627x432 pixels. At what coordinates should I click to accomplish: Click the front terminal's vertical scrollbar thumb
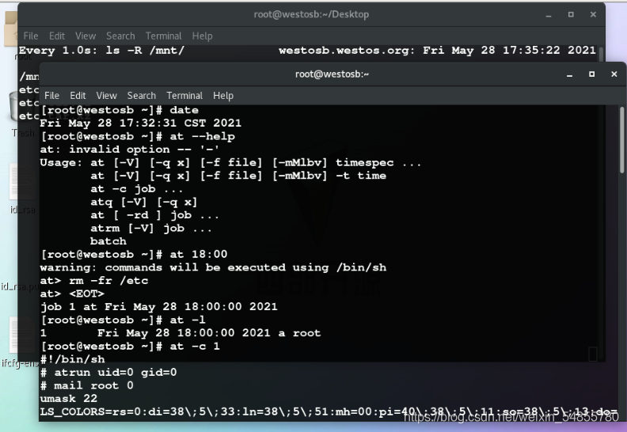(621, 140)
